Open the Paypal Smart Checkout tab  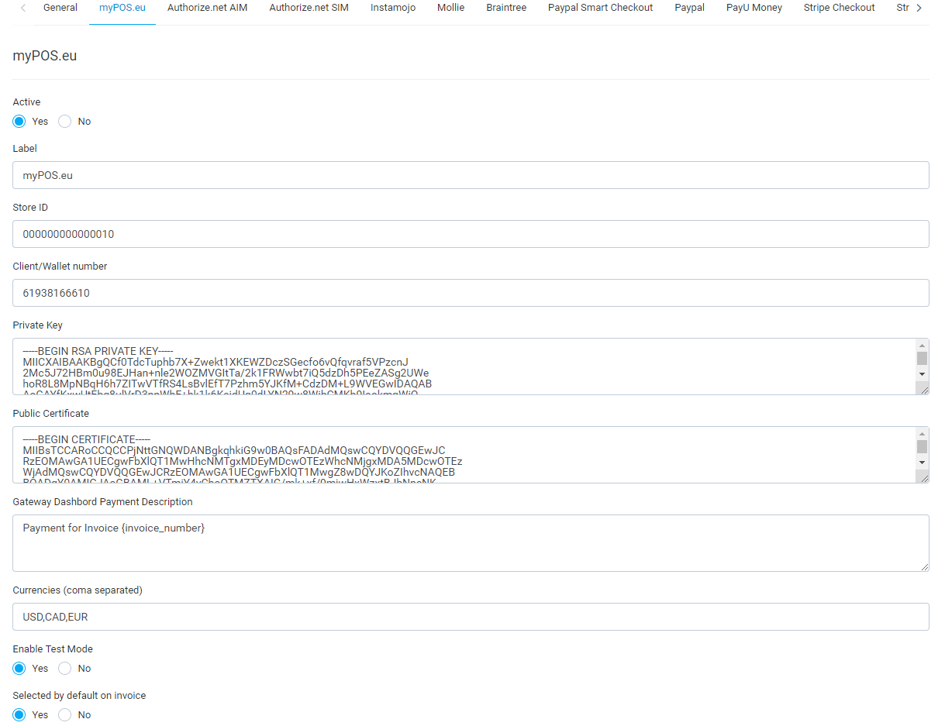coord(600,8)
